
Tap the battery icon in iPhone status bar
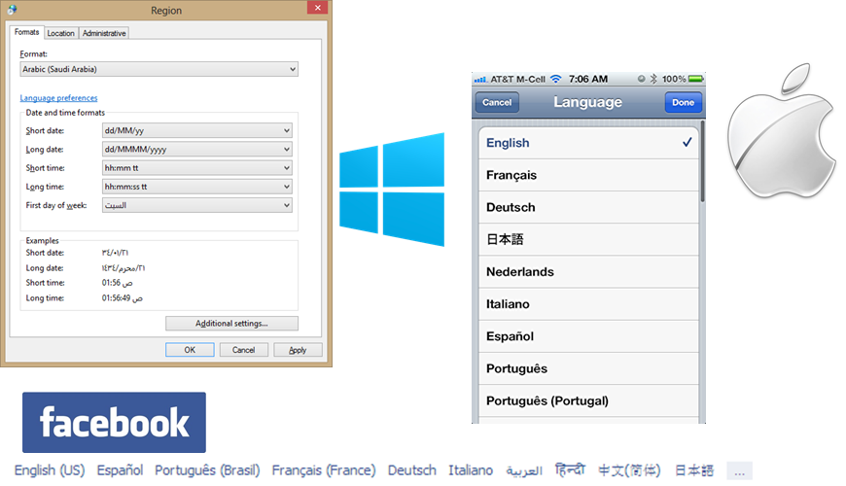coord(696,78)
